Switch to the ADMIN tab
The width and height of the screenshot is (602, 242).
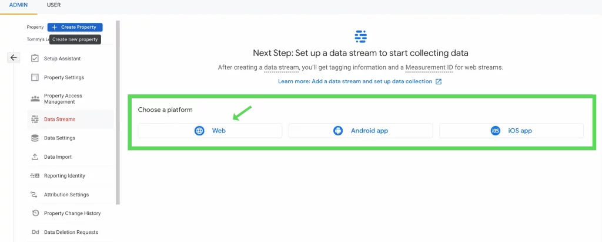point(18,5)
